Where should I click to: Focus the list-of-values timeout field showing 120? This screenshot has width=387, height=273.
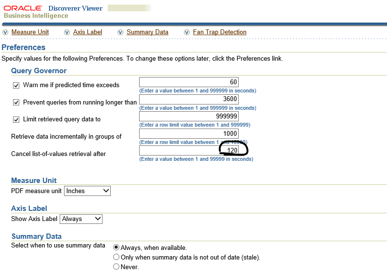point(189,151)
